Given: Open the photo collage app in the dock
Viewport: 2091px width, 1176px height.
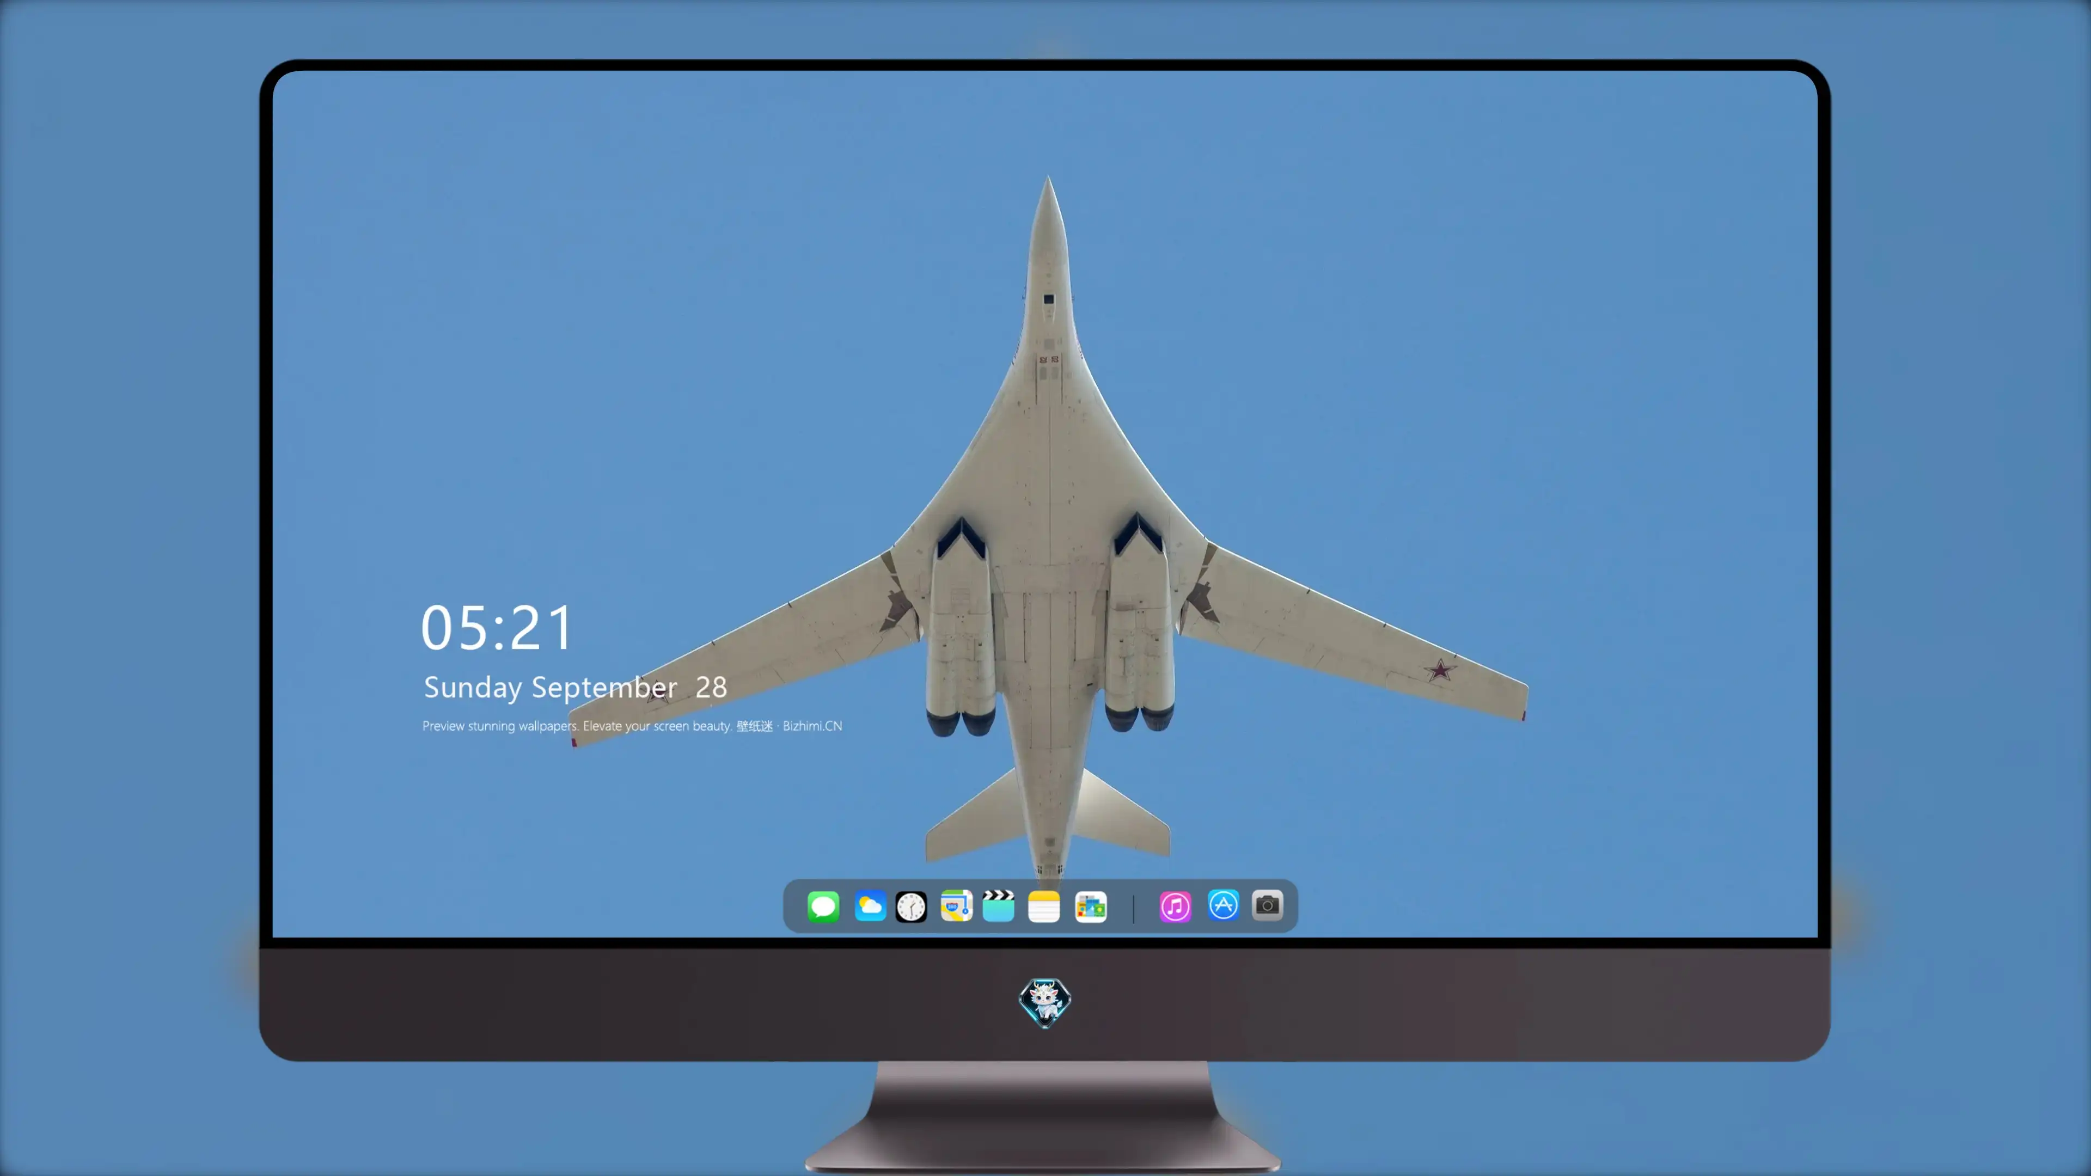Looking at the screenshot, I should click(1091, 906).
